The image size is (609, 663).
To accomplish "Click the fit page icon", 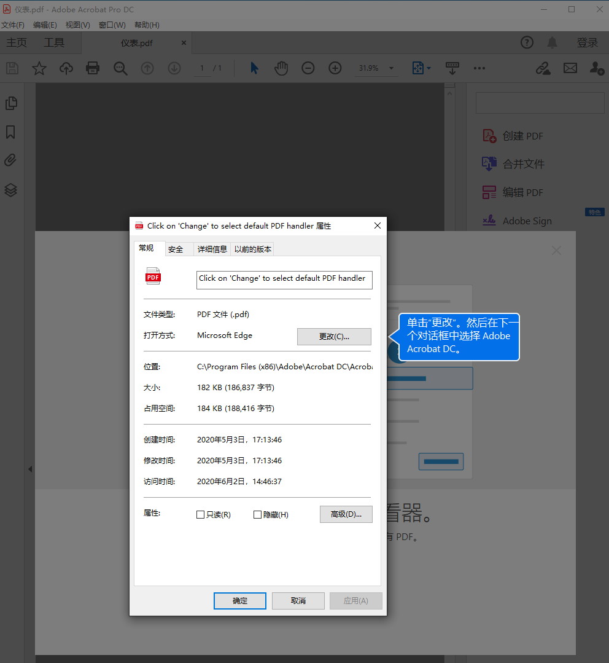I will pyautogui.click(x=417, y=68).
